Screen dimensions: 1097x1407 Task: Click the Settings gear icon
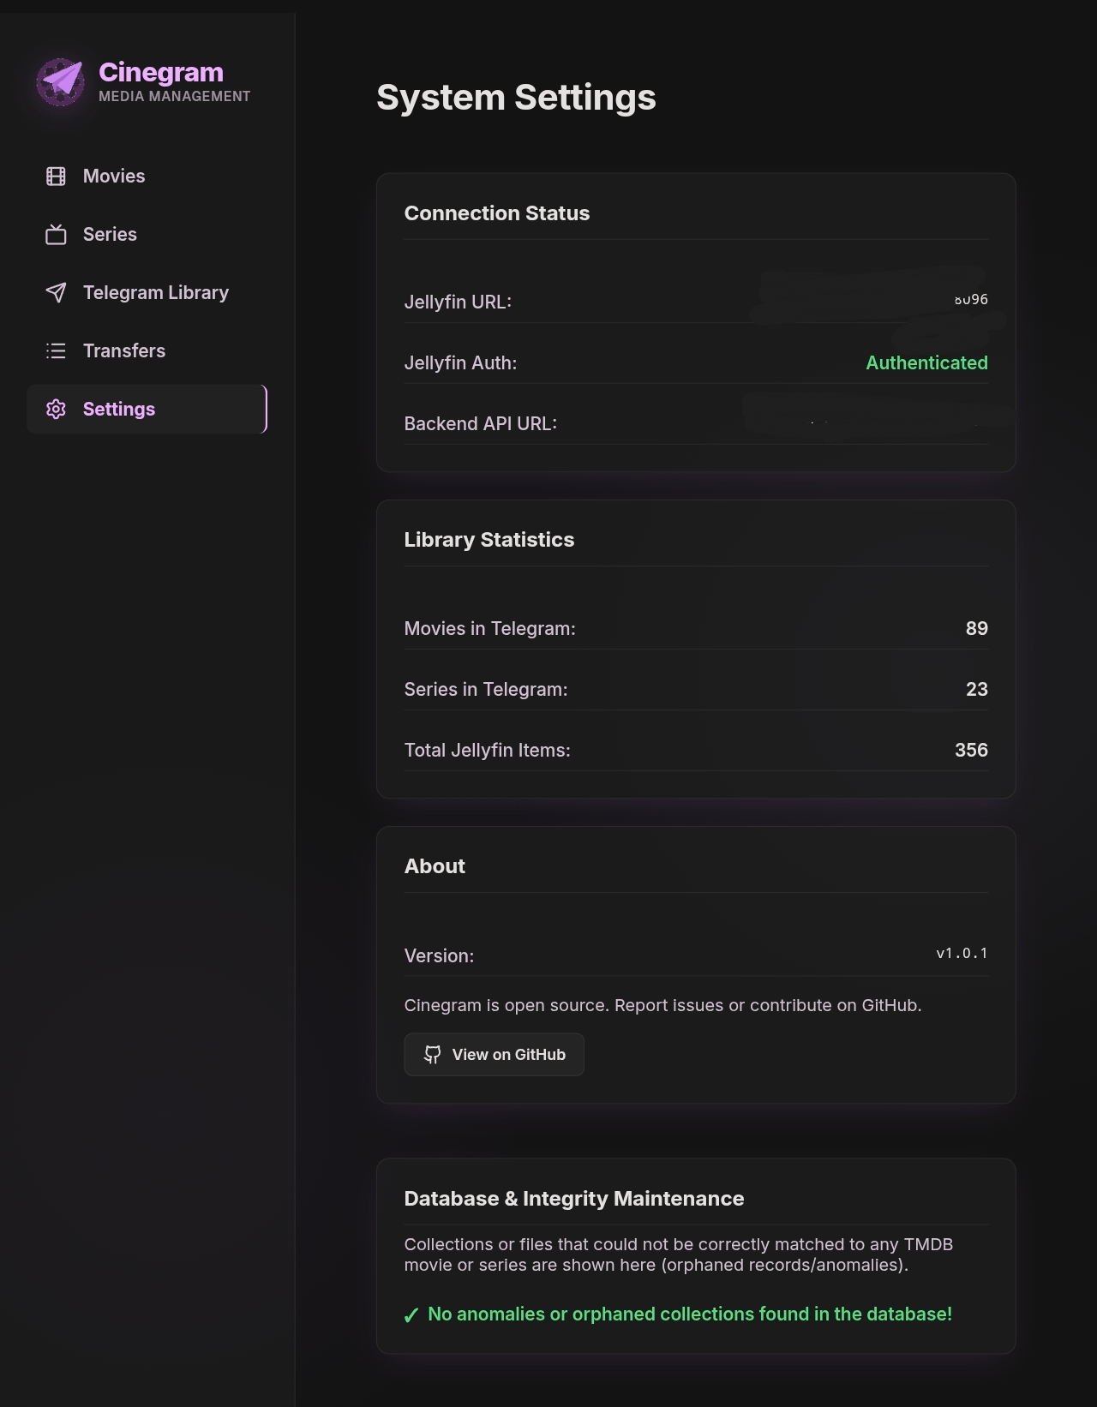point(56,410)
